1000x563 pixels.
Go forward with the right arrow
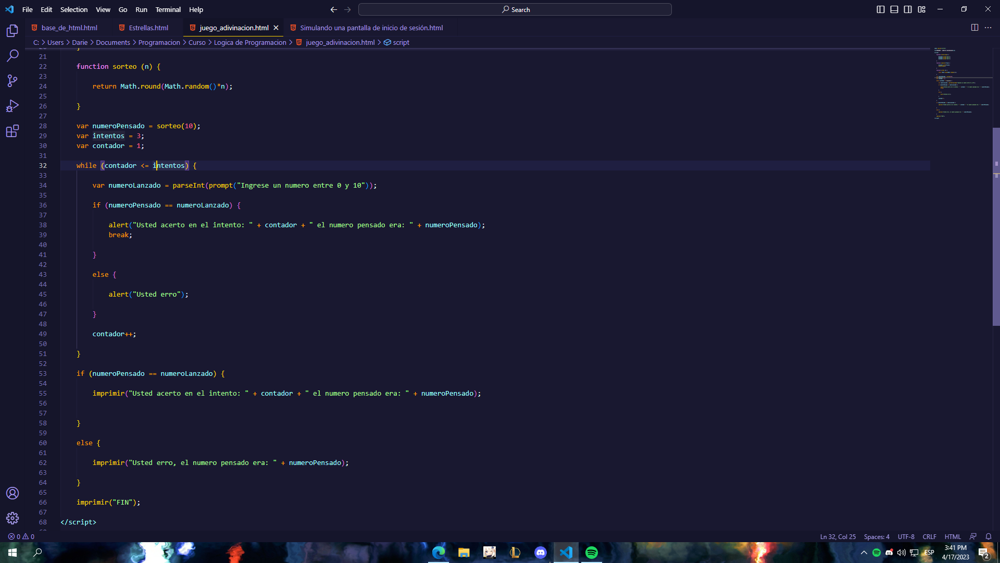pyautogui.click(x=347, y=9)
